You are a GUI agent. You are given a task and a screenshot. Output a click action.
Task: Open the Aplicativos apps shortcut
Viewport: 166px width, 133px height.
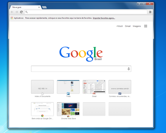[x=17, y=18]
